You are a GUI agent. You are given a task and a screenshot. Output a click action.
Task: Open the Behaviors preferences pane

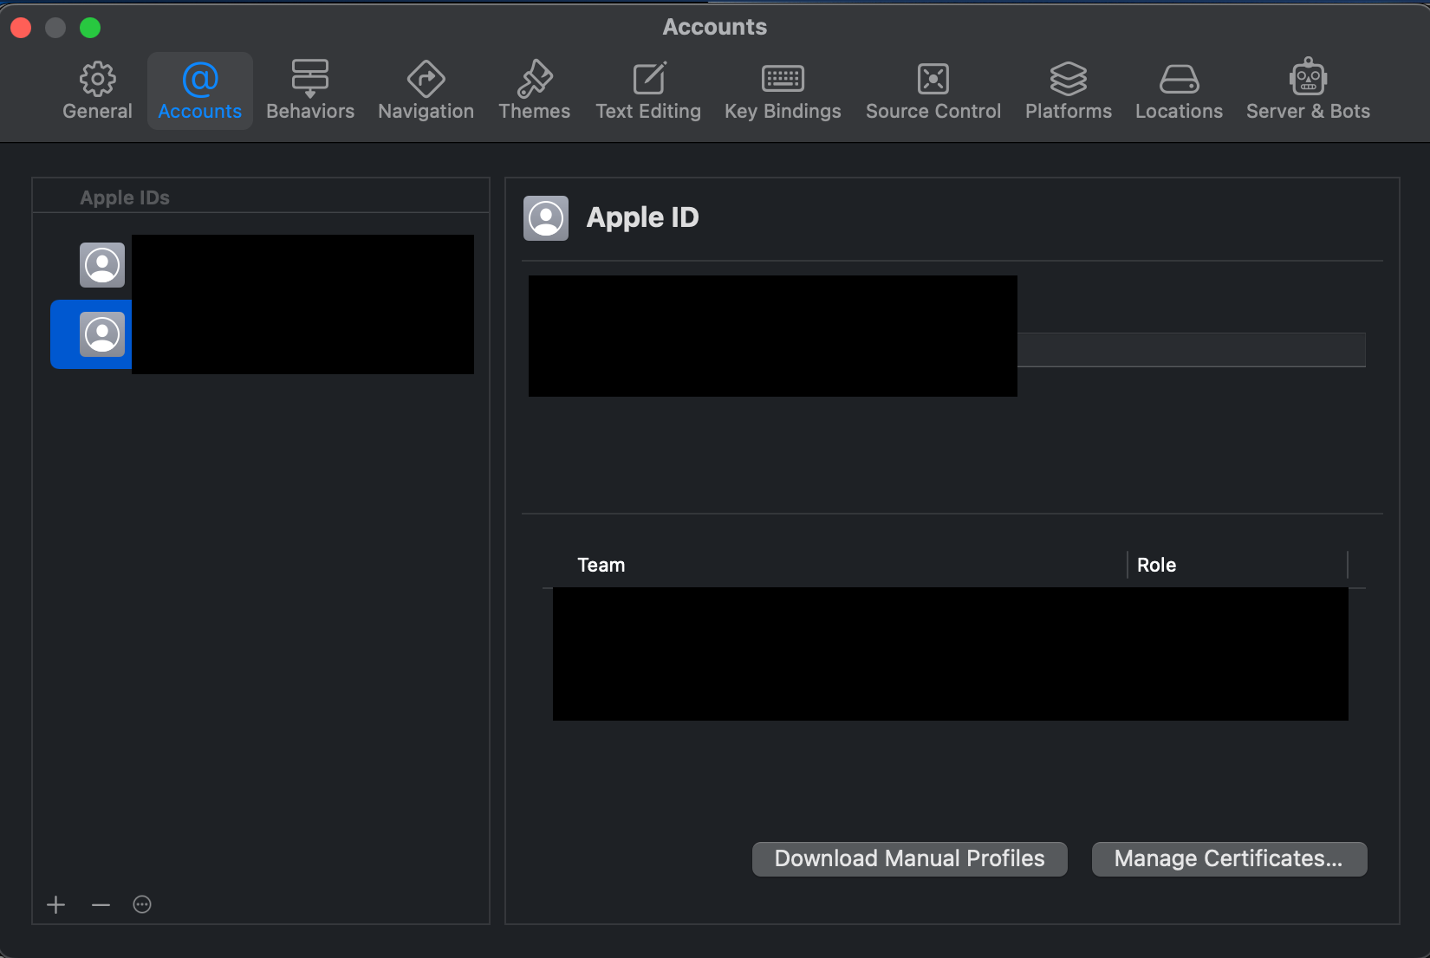coord(309,90)
